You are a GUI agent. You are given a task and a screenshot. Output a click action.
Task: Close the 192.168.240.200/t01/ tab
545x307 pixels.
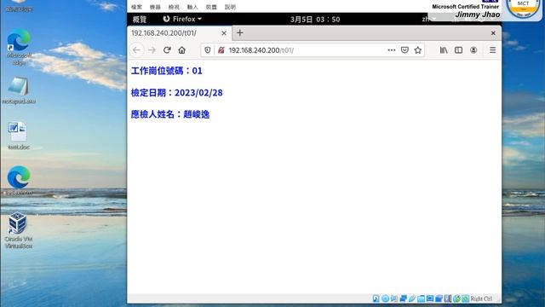pyautogui.click(x=224, y=33)
